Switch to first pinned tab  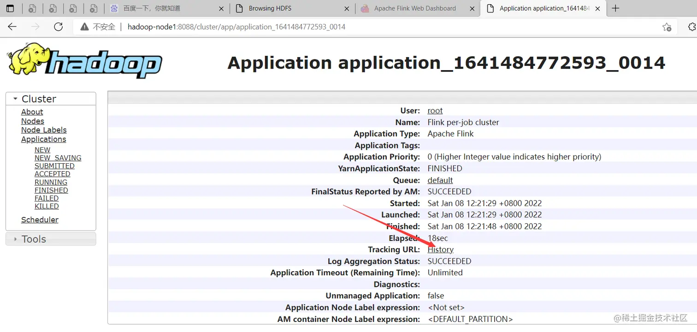point(32,8)
